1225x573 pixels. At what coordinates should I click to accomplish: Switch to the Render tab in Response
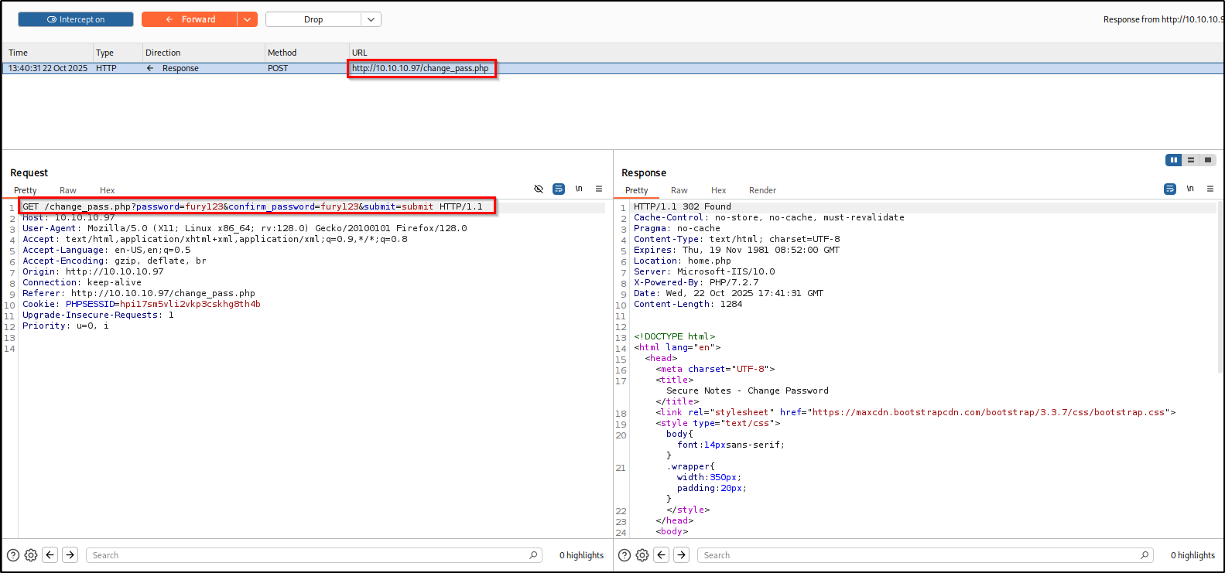click(762, 190)
